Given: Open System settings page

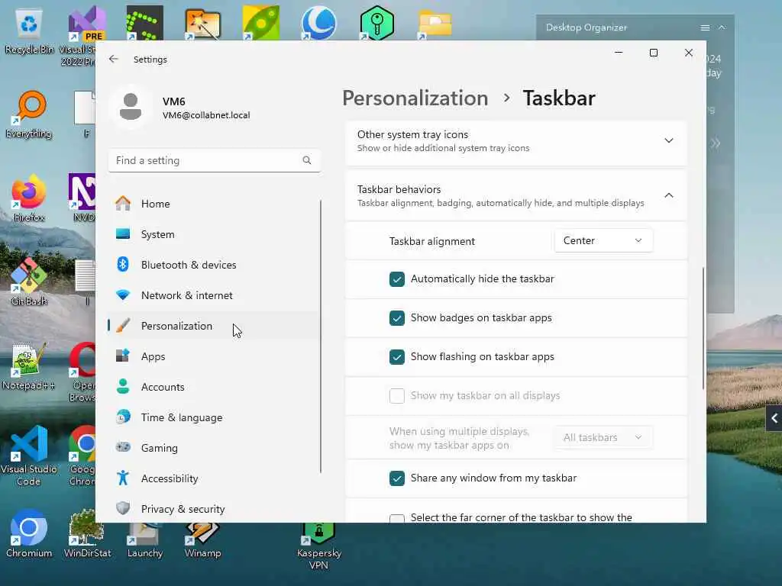Looking at the screenshot, I should [215, 234].
